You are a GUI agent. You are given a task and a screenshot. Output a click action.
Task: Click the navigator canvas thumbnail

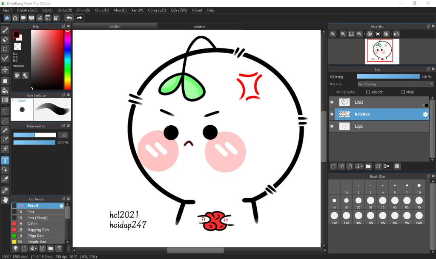(x=382, y=51)
